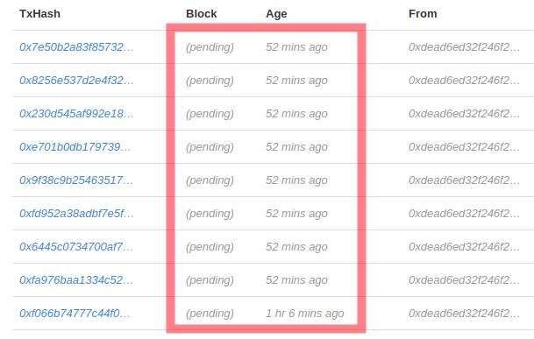The width and height of the screenshot is (534, 339).
Task: Open transaction 0x8256e537d2e4f32… link
Action: [76, 81]
